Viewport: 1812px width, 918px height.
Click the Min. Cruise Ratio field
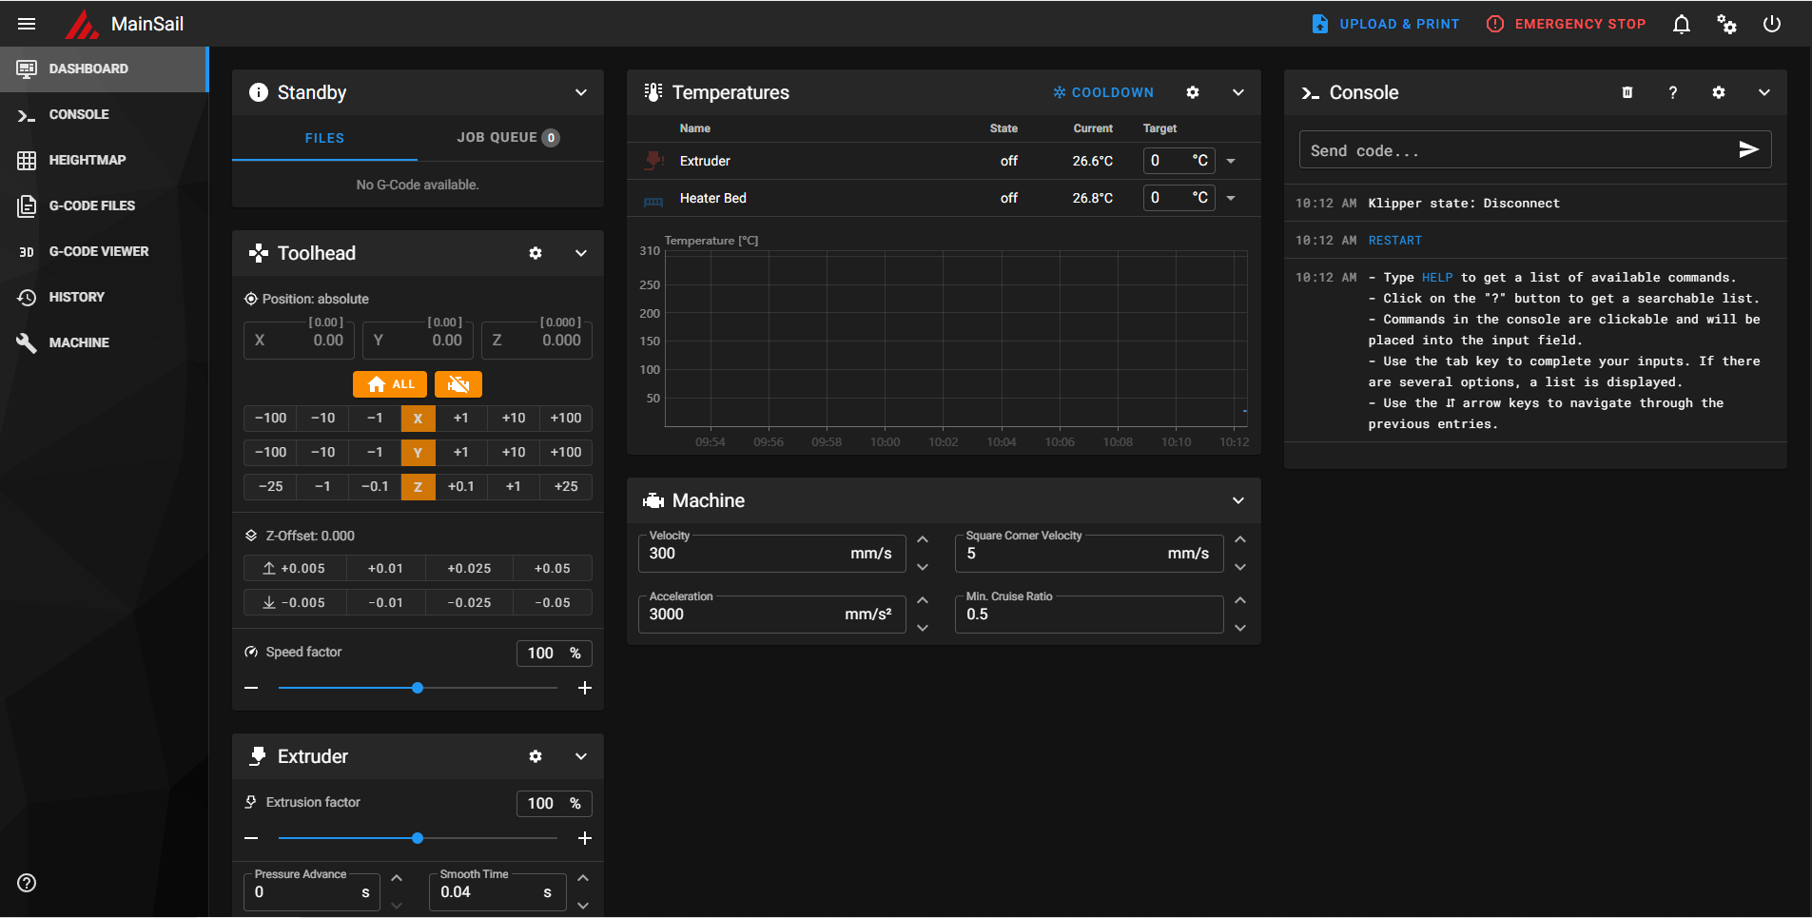tap(1089, 615)
